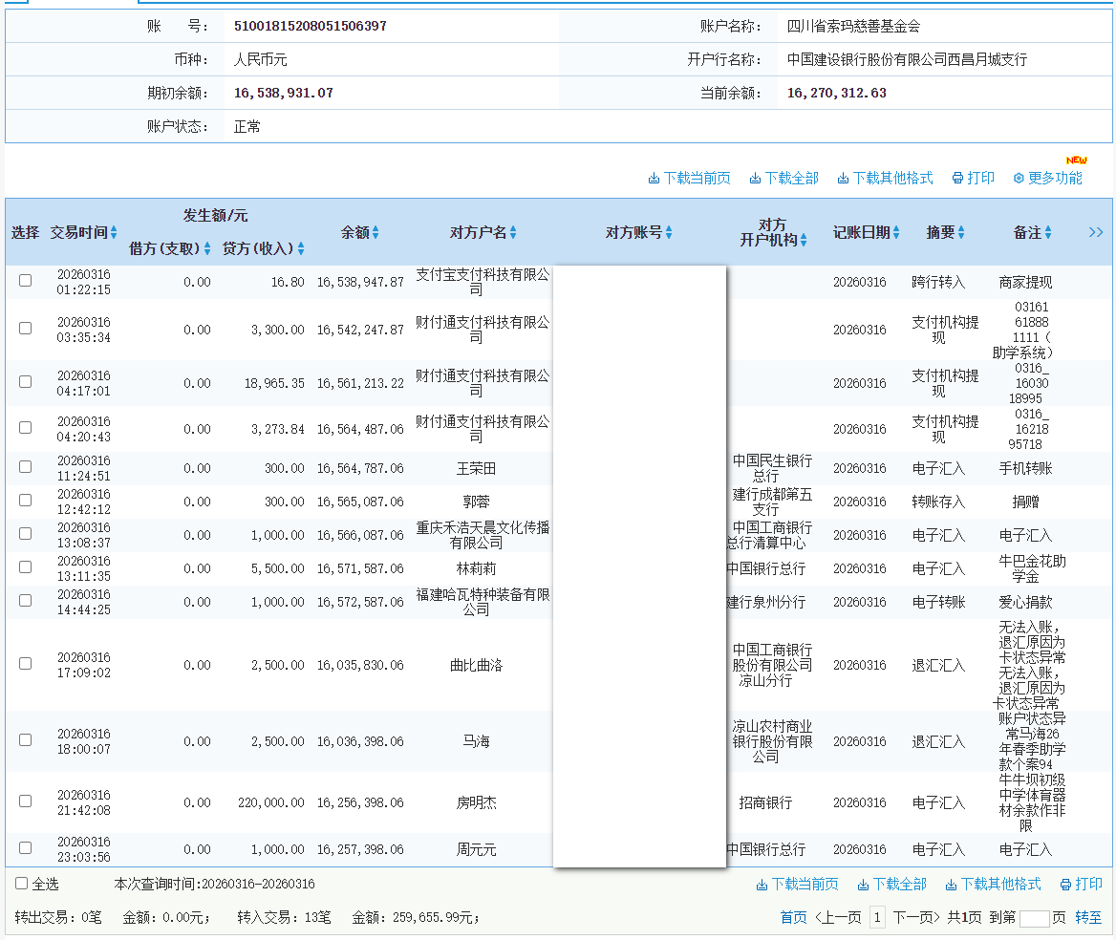Select the checkbox on the 房明杰 row
This screenshot has height=940, width=1116.
(x=24, y=802)
